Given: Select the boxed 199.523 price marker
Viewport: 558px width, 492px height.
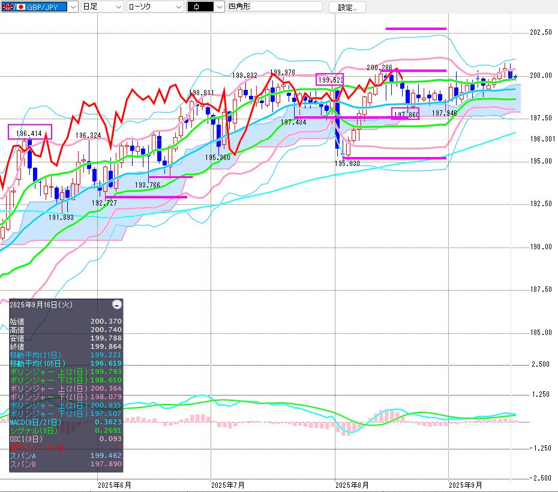Looking at the screenshot, I should pos(330,79).
